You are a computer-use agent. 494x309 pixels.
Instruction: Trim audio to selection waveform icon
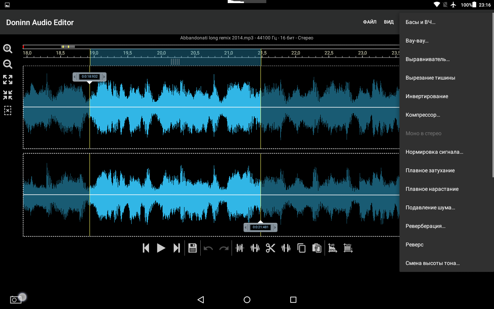(240, 248)
